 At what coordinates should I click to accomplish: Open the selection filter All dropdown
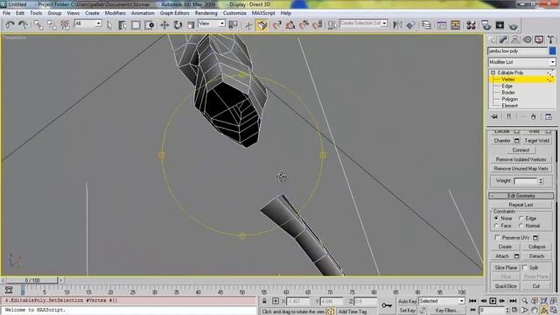[x=87, y=24]
